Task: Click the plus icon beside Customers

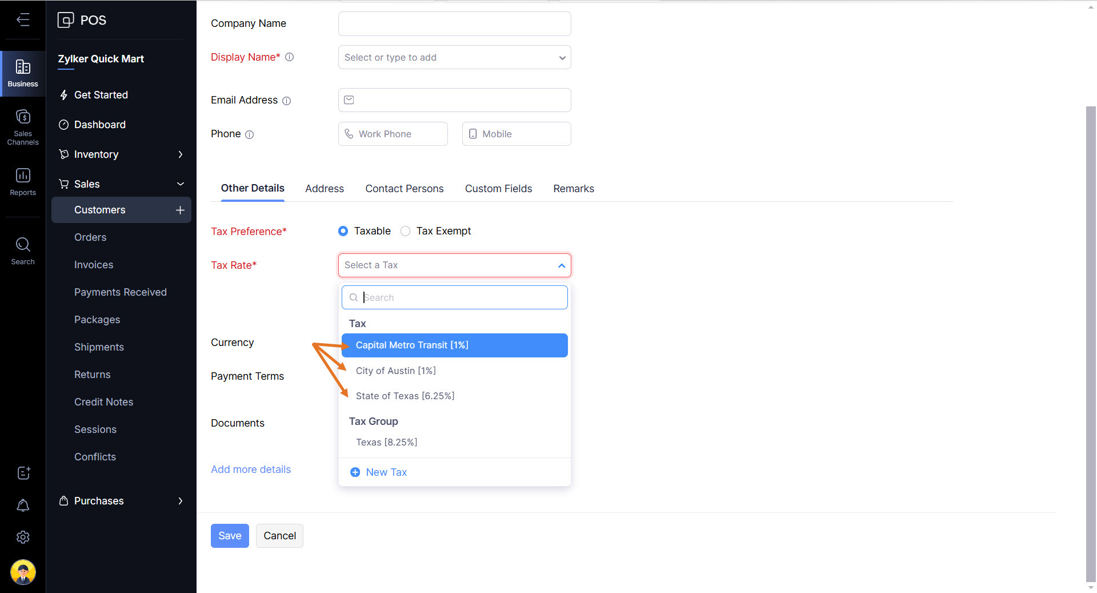Action: point(180,210)
